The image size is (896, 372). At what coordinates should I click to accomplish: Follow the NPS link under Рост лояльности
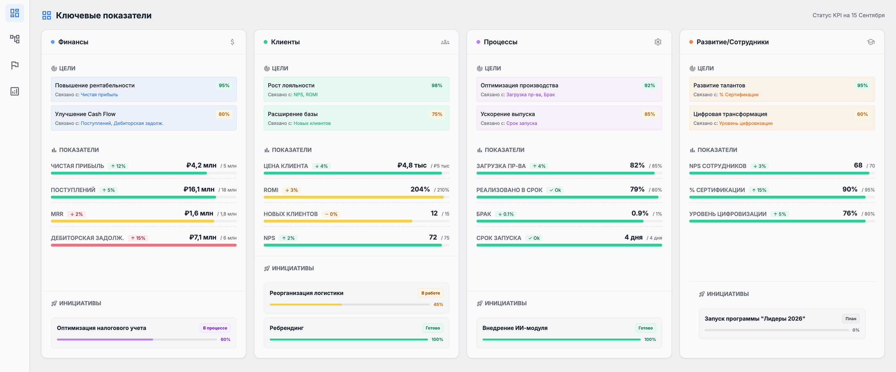click(x=298, y=95)
